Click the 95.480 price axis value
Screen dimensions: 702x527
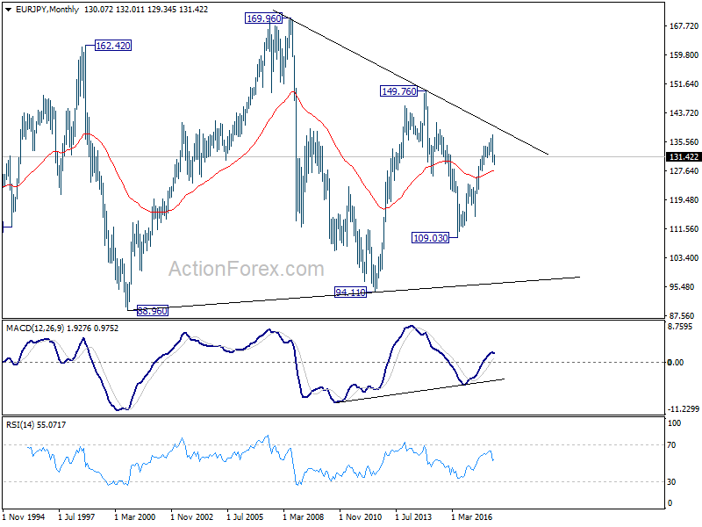[x=684, y=287]
